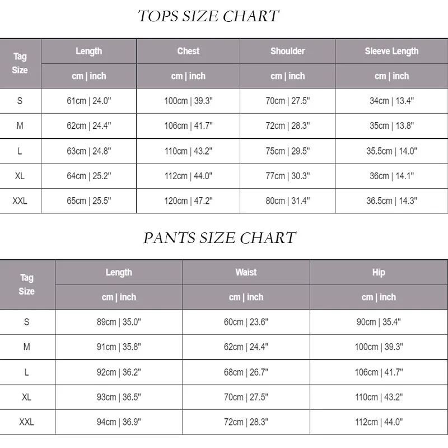Image resolution: width=448 pixels, height=448 pixels.
Task: Click pants length cell 89cm | 35.0"
Action: [119, 322]
